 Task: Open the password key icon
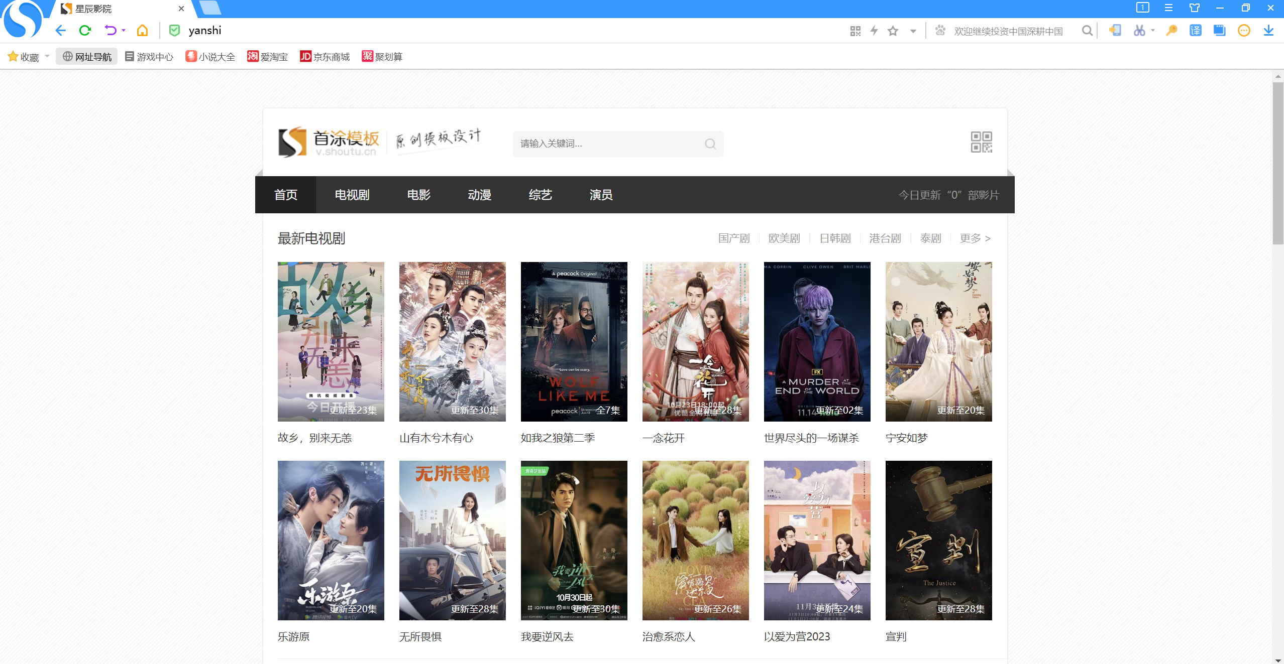pyautogui.click(x=1171, y=31)
